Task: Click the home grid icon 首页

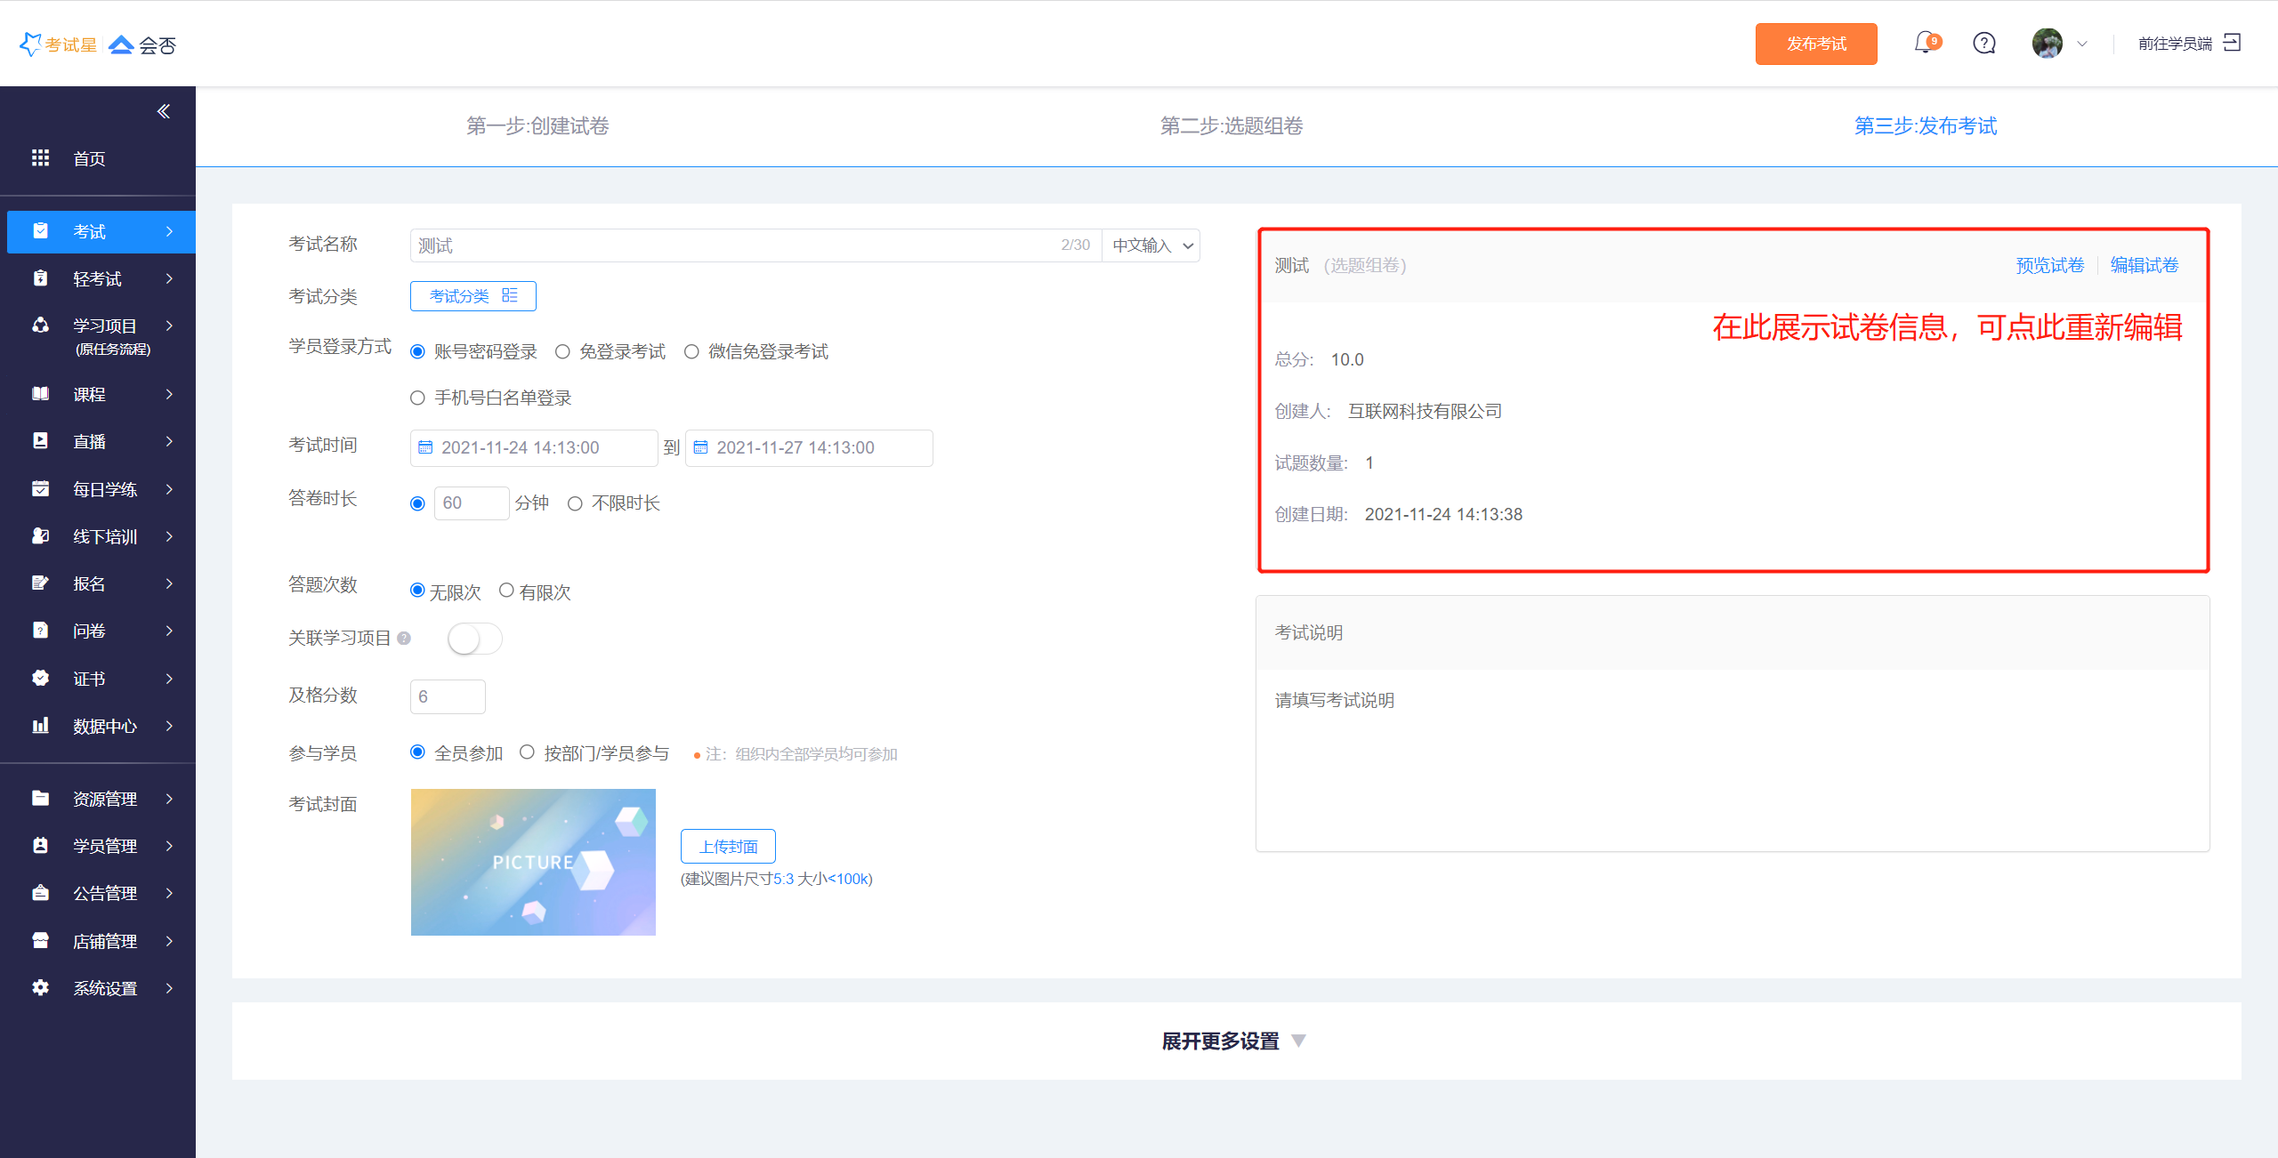Action: [41, 158]
